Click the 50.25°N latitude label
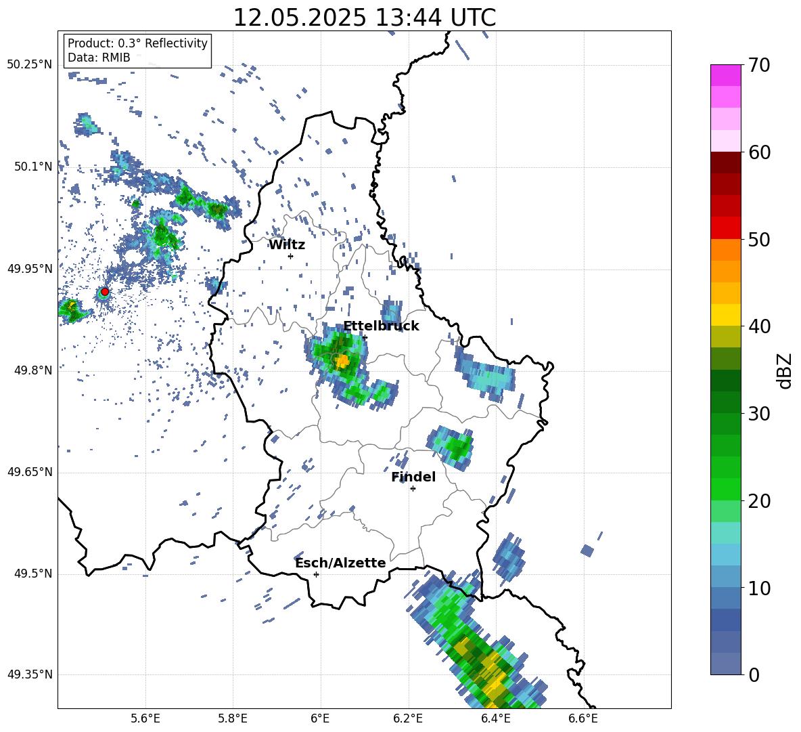This screenshot has height=732, width=801. click(30, 65)
